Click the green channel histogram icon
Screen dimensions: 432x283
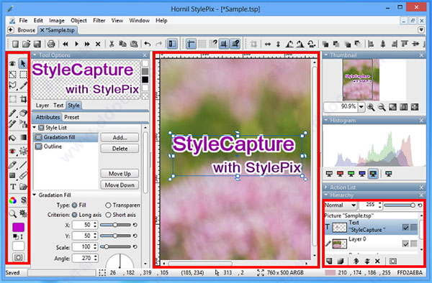[351, 174]
